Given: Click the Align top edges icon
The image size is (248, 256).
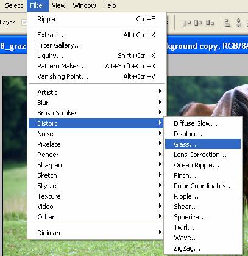Looking at the screenshot, I should [x=186, y=23].
